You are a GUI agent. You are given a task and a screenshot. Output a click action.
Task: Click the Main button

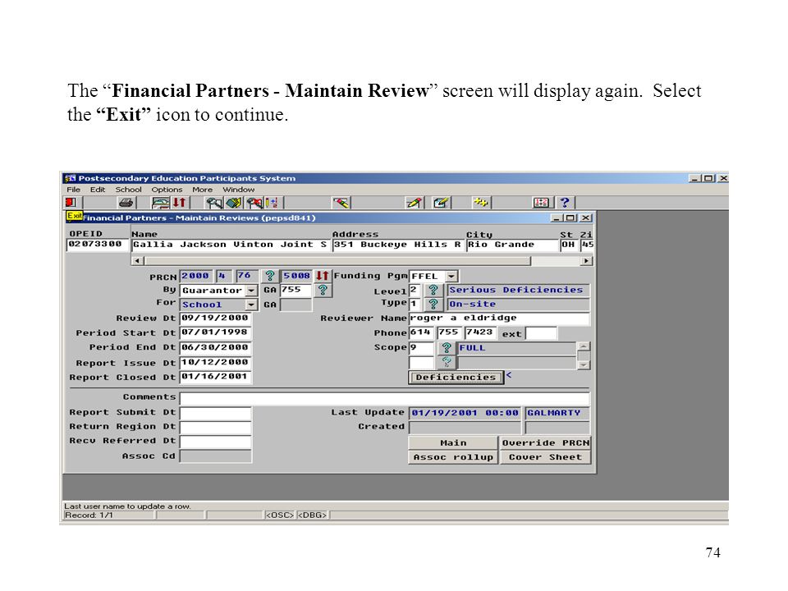(x=453, y=442)
